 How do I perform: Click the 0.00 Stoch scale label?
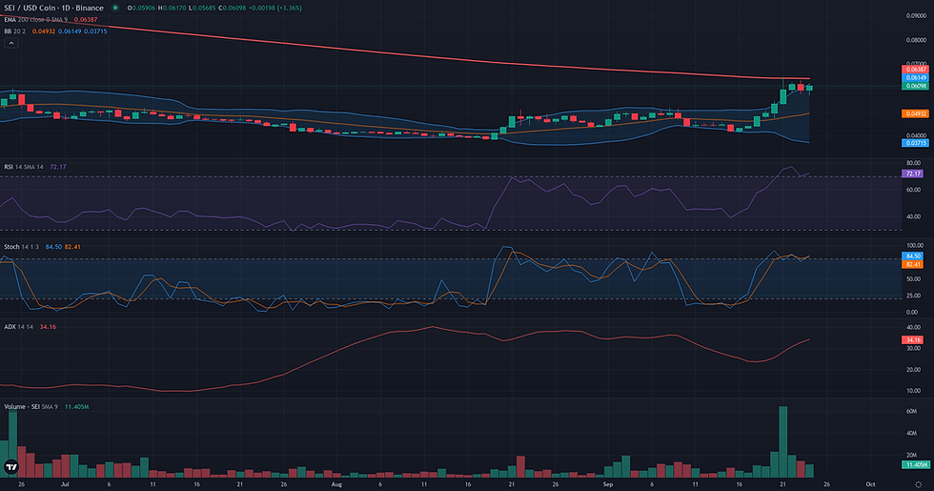[912, 313]
